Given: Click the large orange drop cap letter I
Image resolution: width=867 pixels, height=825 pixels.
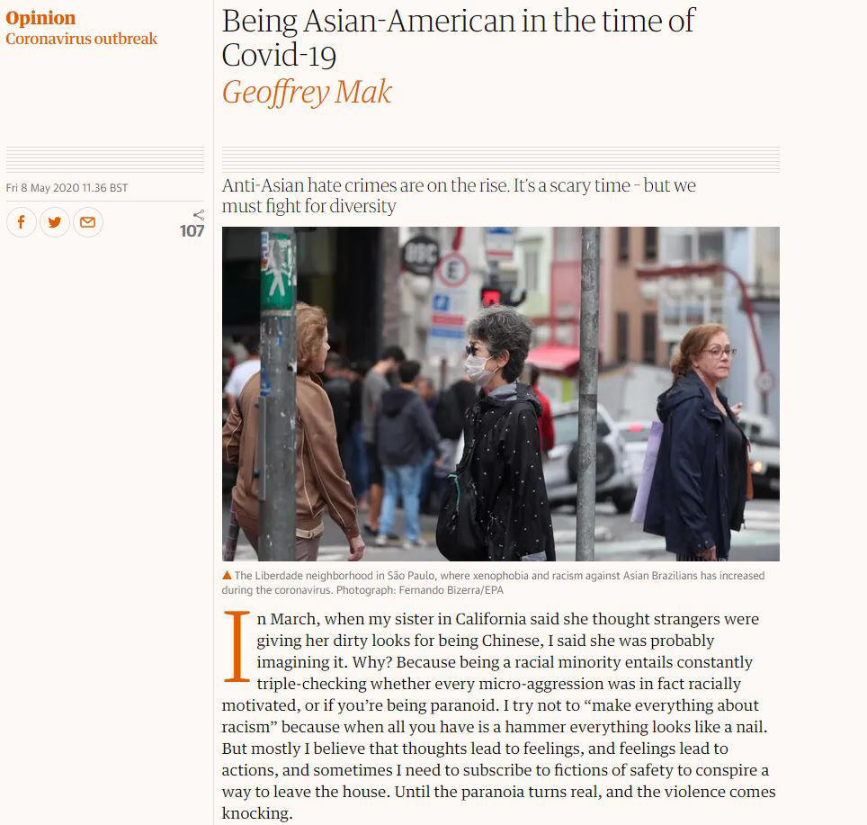Looking at the screenshot, I should (237, 646).
